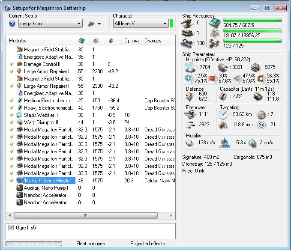This screenshot has width=291, height=250.
Task: Click the Firepower turret icon showing 1111
Action: point(190,114)
